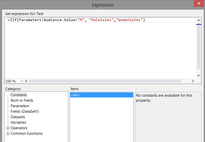Select Constants in Category tree
This screenshot has width=205, height=142.
(x=19, y=95)
